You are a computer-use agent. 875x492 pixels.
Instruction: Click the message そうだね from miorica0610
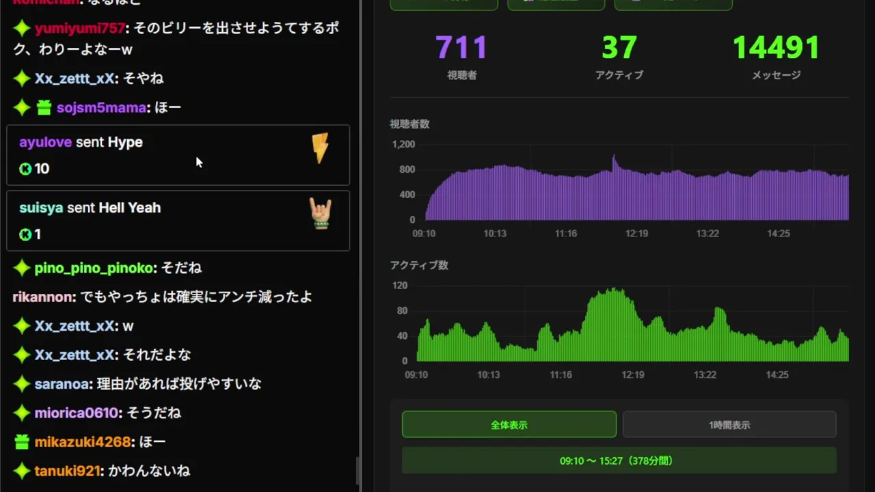[154, 413]
